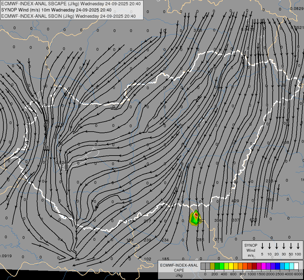This screenshot has height=280, width=304.
Task: Click the 159 value on the map
Action: (x=130, y=240)
